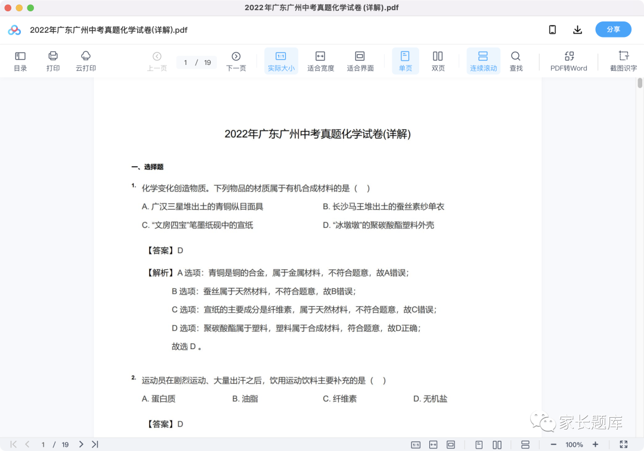Click the 分享 share button
The image size is (644, 451).
point(613,30)
